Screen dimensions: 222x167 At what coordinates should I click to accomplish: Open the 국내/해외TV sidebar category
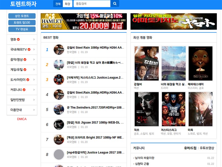point(22,49)
